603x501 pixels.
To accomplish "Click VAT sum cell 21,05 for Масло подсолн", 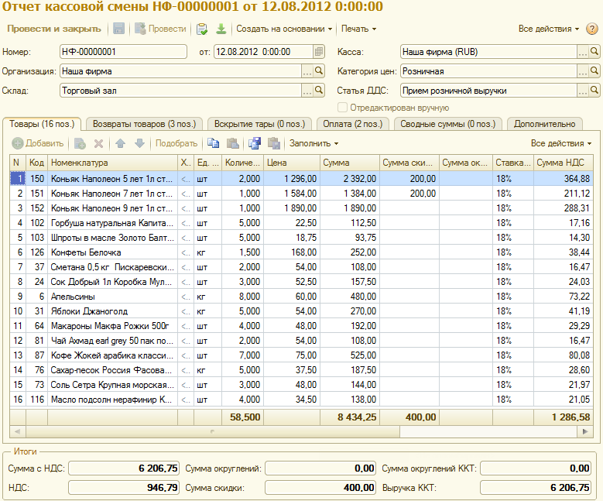I will point(564,400).
